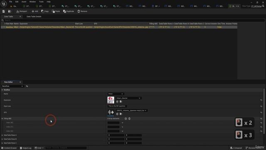Click reset icon beside row selector dropdown
This screenshot has height=150, width=266.
(x=27, y=86)
